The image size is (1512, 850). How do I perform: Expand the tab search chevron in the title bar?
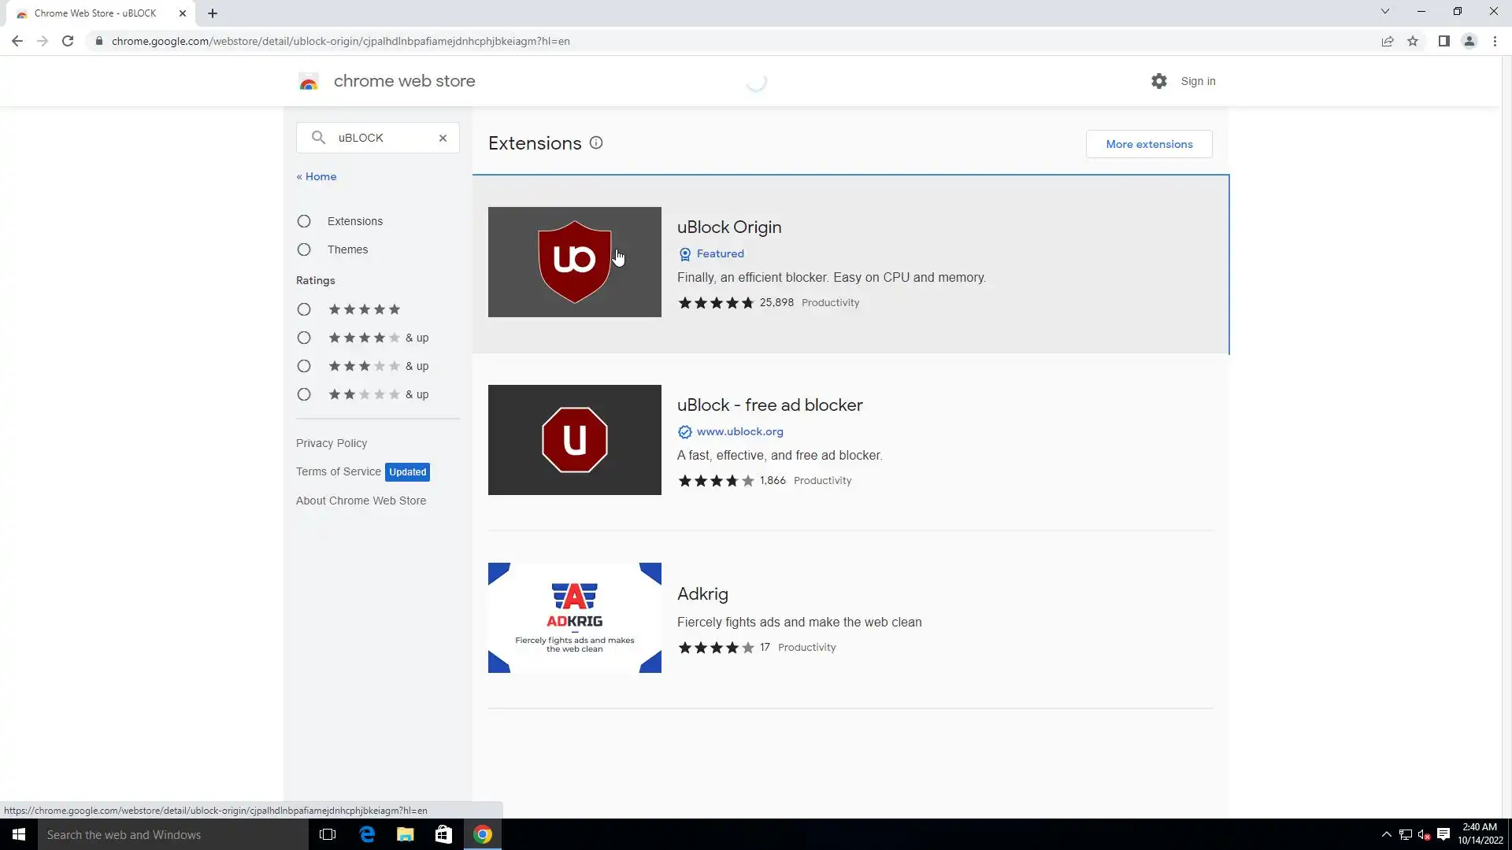point(1384,12)
